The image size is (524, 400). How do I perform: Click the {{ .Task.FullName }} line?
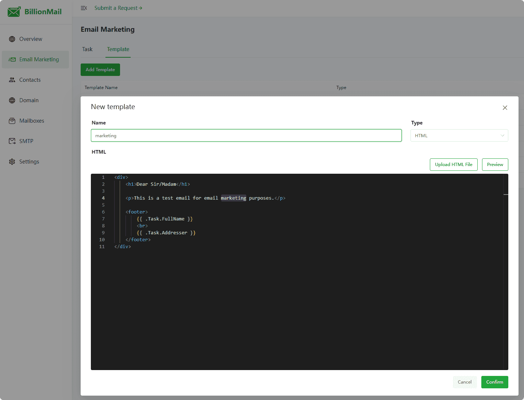click(x=165, y=219)
